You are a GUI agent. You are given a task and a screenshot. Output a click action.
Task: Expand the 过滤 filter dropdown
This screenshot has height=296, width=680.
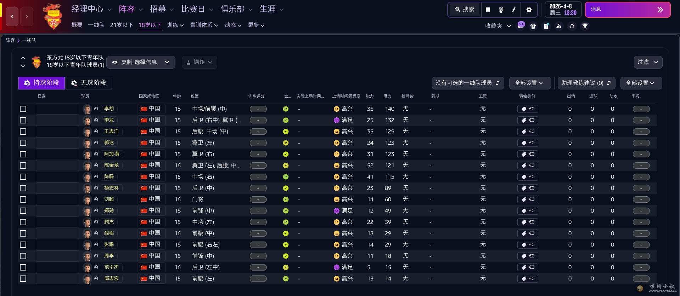pos(648,62)
